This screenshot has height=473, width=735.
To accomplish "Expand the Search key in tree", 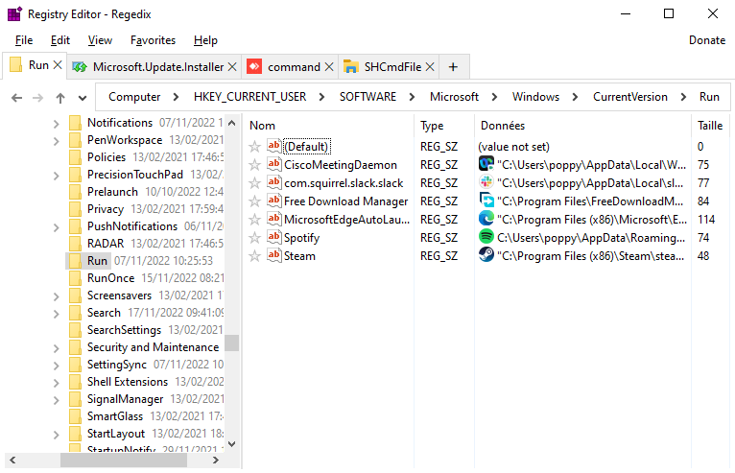I will tap(57, 314).
